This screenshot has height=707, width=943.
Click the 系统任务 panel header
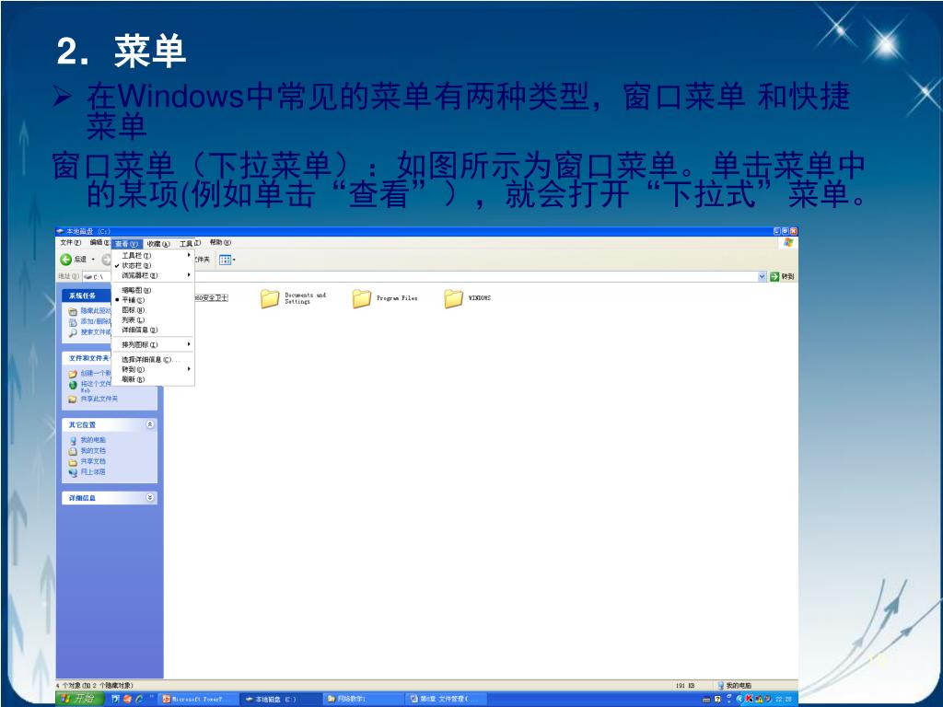coord(87,296)
